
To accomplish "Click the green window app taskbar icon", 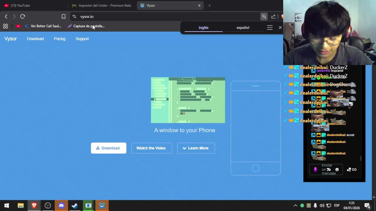I will 88,205.
